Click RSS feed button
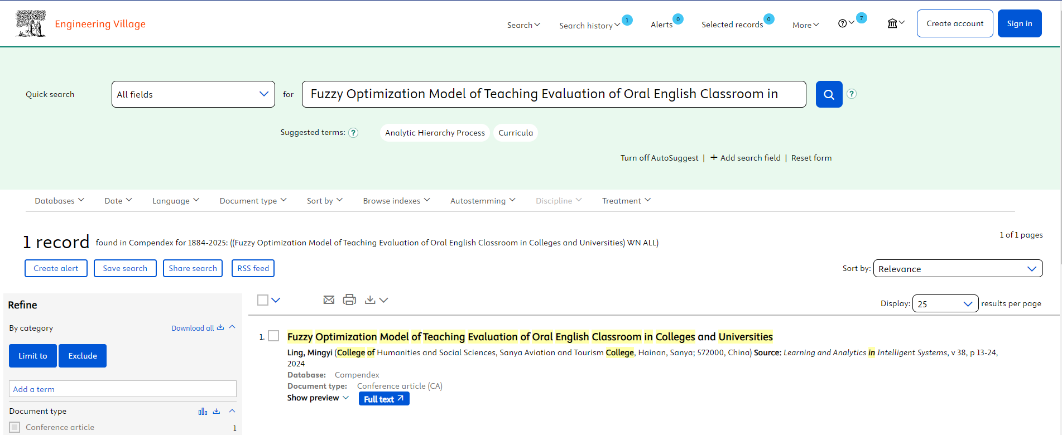Screen dimensions: 1062x435 point(253,268)
